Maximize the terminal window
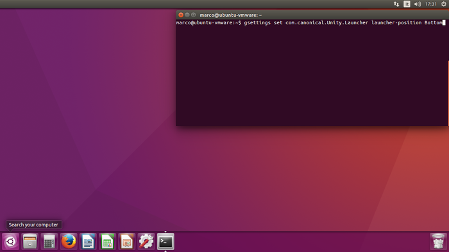Viewport: 449px width, 252px height. pos(193,15)
